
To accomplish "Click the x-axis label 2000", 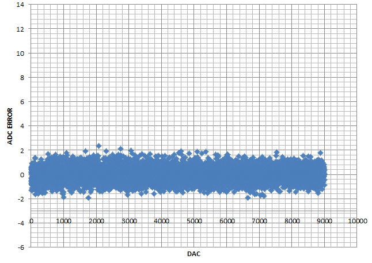I will [96, 221].
